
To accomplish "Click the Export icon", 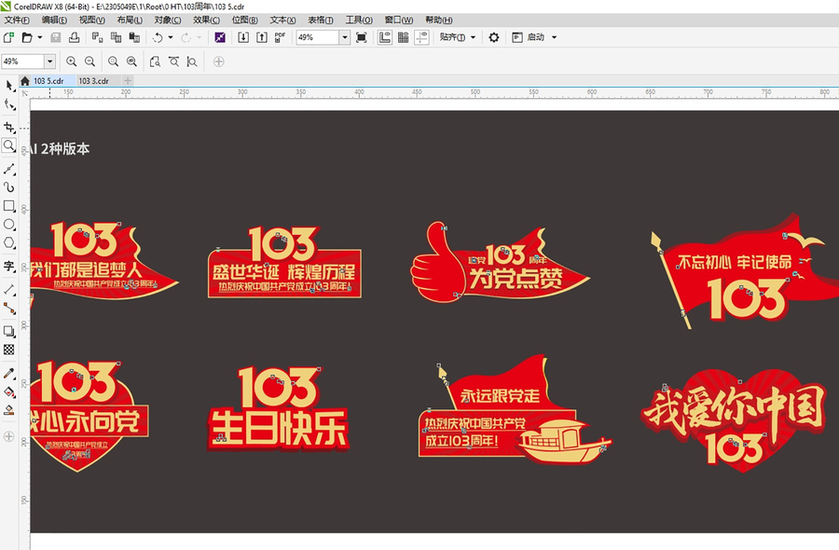I will point(262,37).
